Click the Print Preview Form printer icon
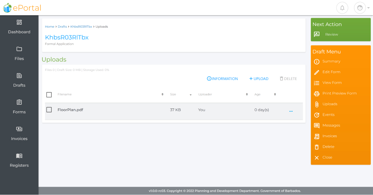 pyautogui.click(x=317, y=93)
